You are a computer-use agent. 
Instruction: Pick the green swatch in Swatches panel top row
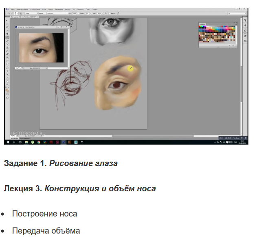click(201, 26)
